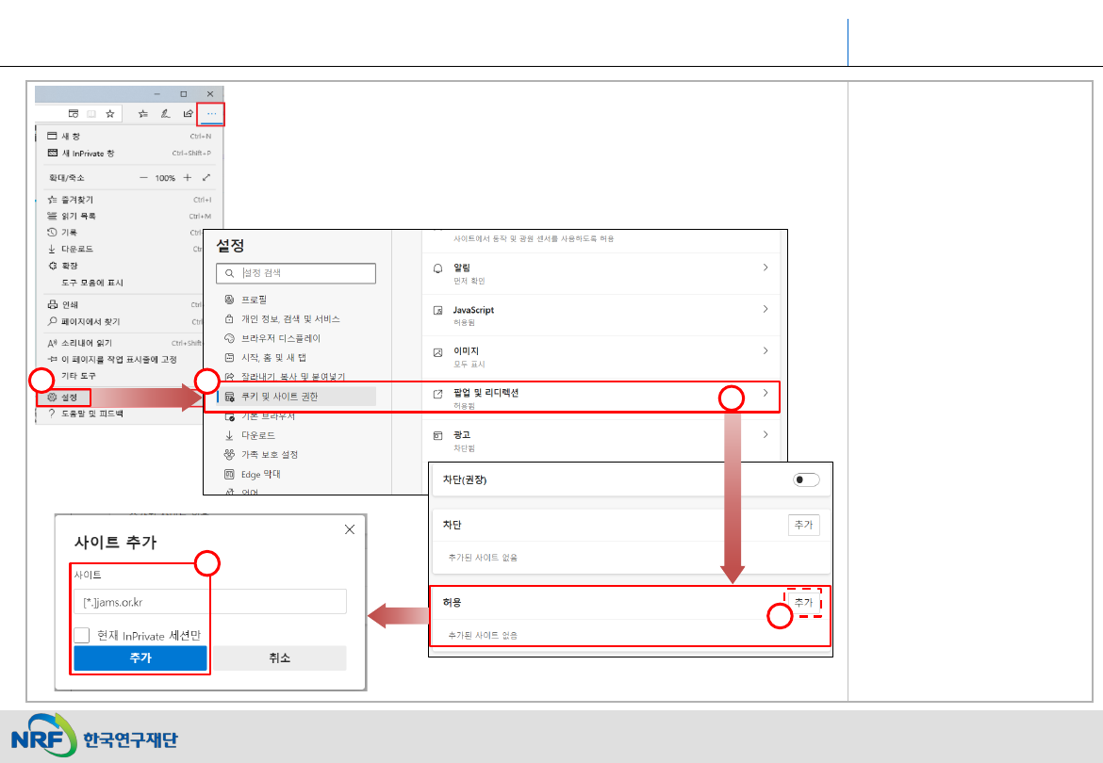Click the add-to-favorites star in address bar

tap(110, 113)
